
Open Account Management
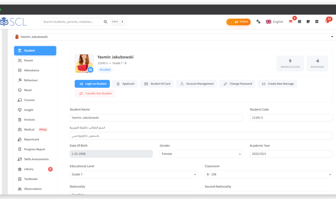click(196, 84)
